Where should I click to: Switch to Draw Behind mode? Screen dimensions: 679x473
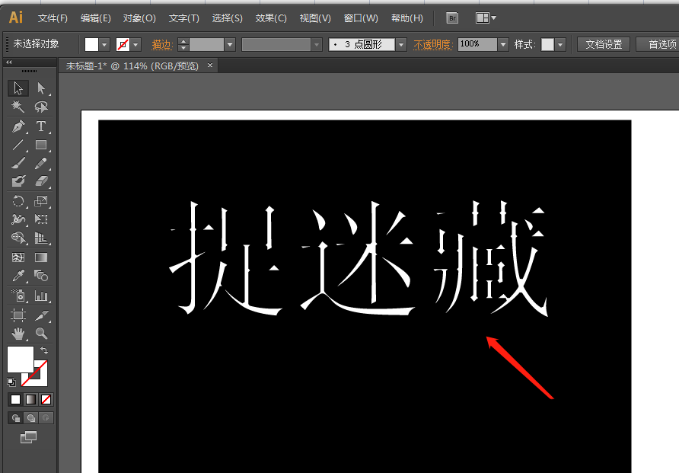30,417
